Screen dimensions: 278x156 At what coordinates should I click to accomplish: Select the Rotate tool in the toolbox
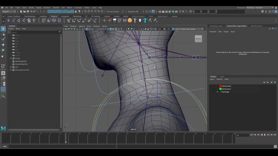(3, 50)
